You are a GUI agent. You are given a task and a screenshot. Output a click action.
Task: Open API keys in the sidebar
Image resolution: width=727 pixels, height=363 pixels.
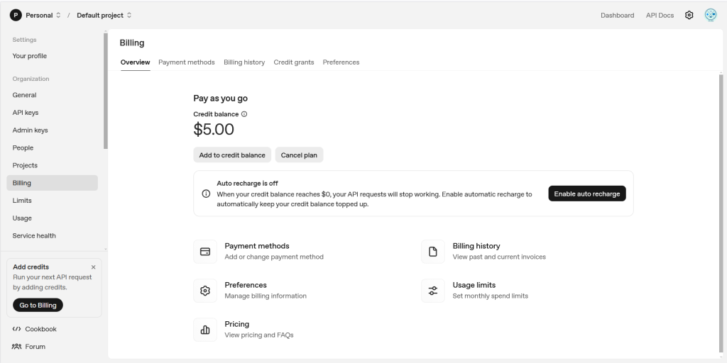26,113
